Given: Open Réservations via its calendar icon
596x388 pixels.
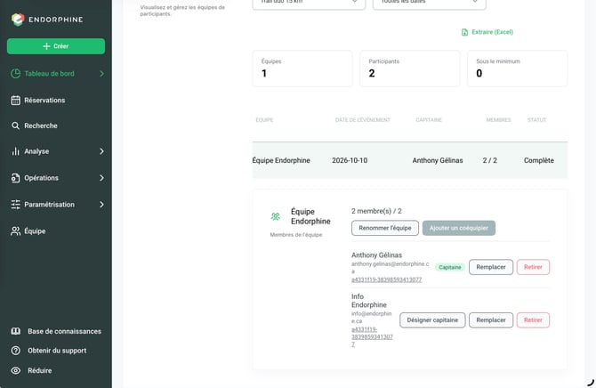Looking at the screenshot, I should point(16,100).
